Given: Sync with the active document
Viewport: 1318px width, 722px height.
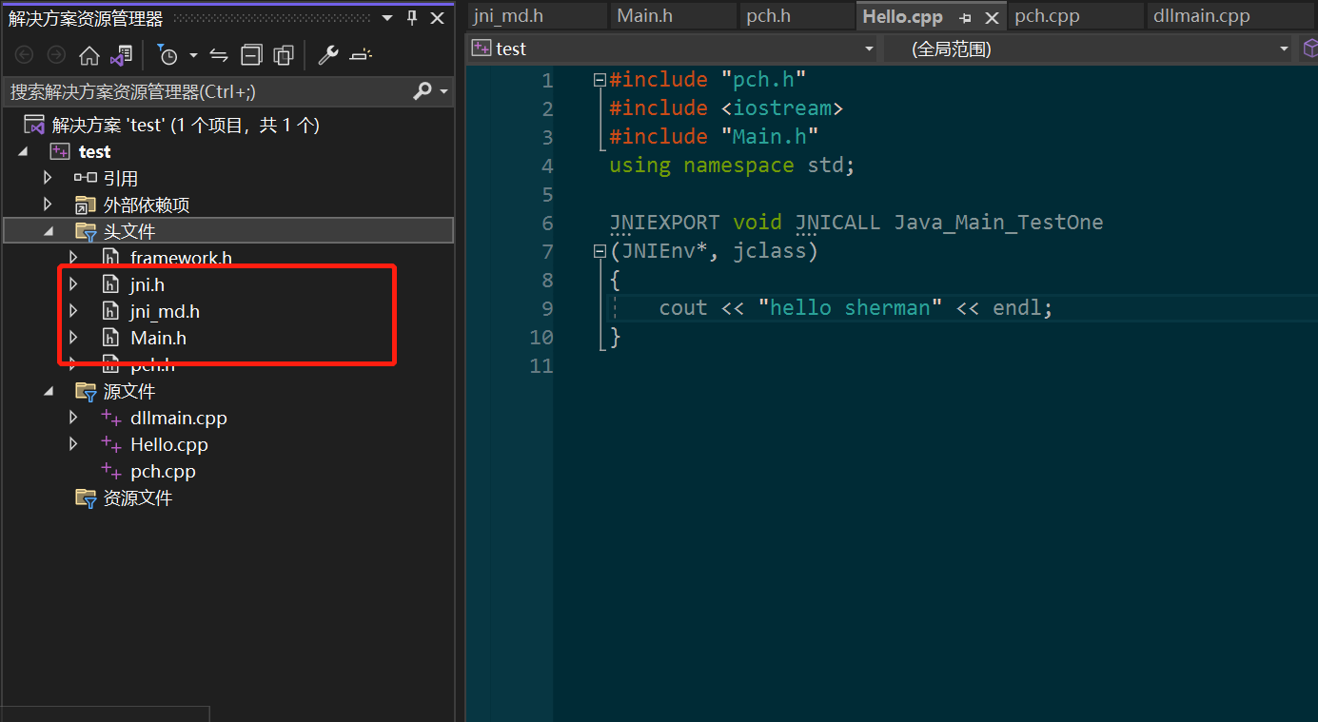Looking at the screenshot, I should 219,55.
